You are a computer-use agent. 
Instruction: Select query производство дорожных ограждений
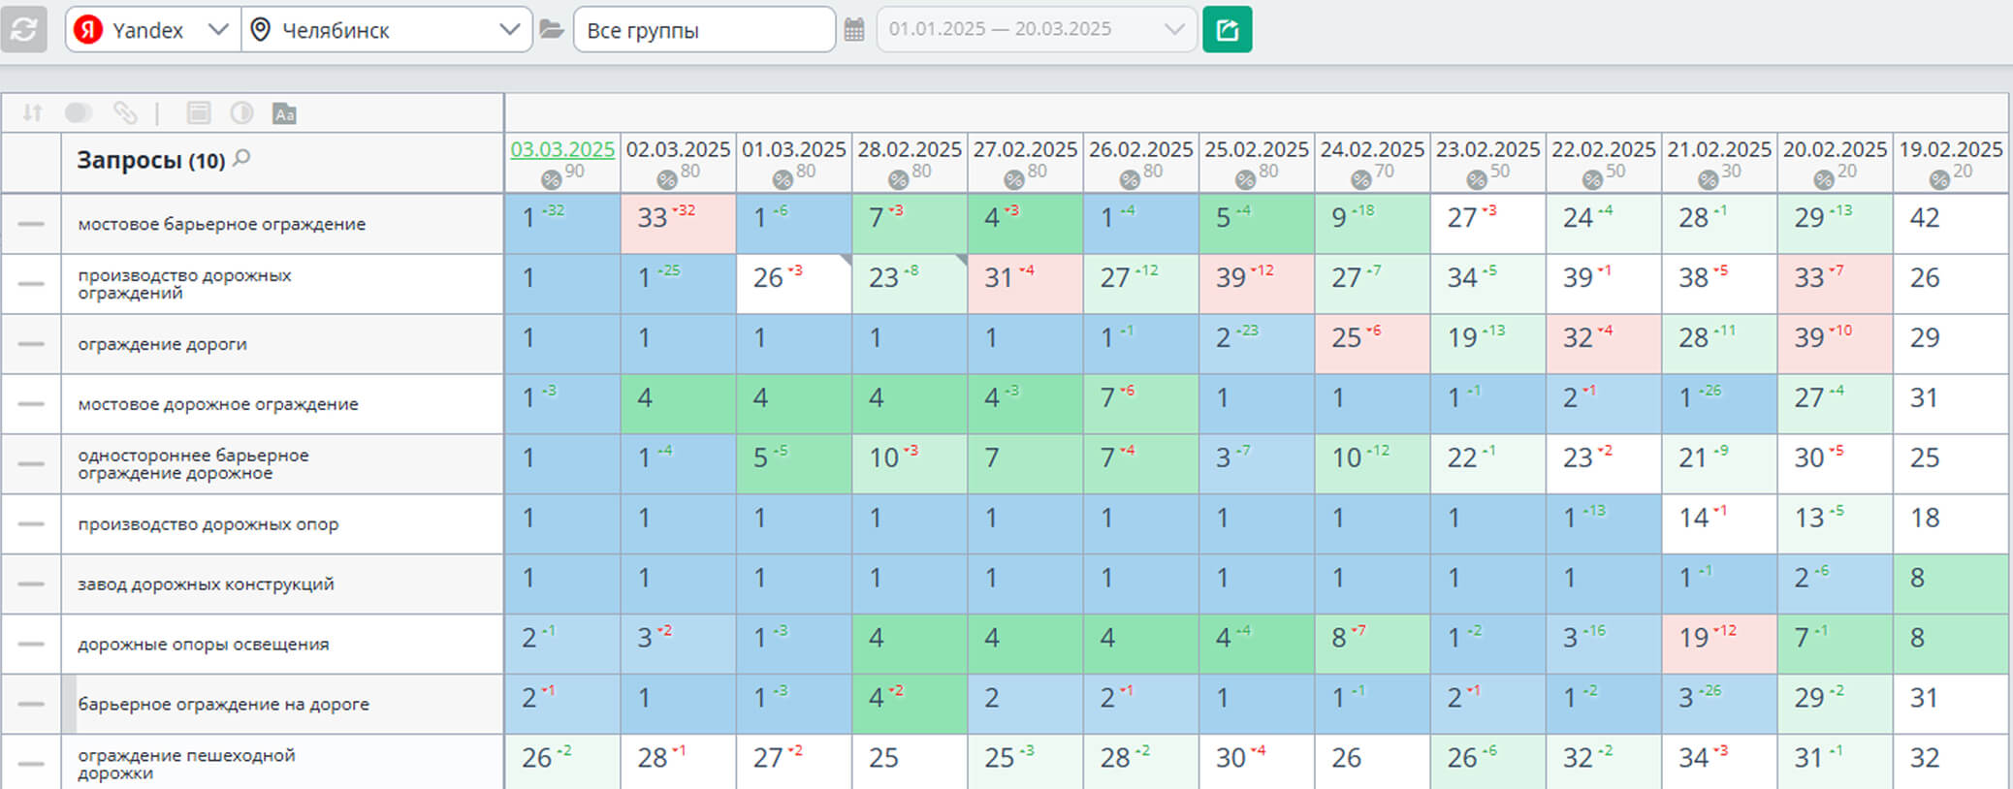point(184,284)
